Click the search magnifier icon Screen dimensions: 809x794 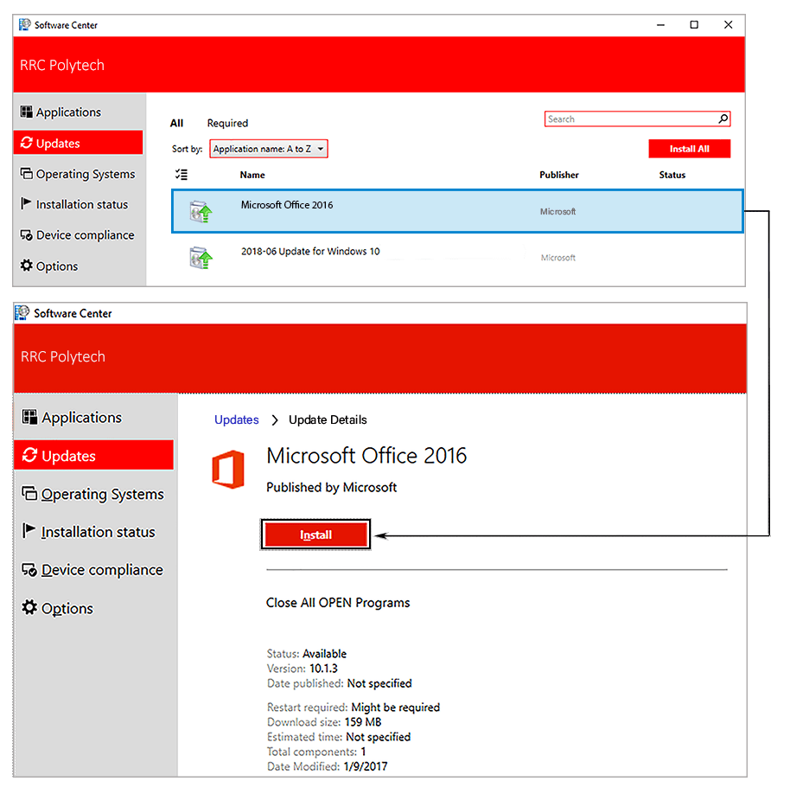(x=723, y=118)
